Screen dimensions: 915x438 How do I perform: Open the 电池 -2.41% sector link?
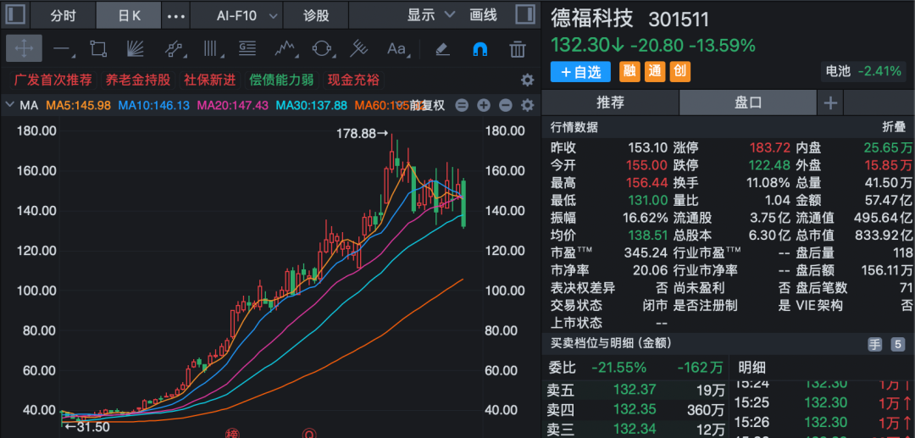tap(863, 72)
